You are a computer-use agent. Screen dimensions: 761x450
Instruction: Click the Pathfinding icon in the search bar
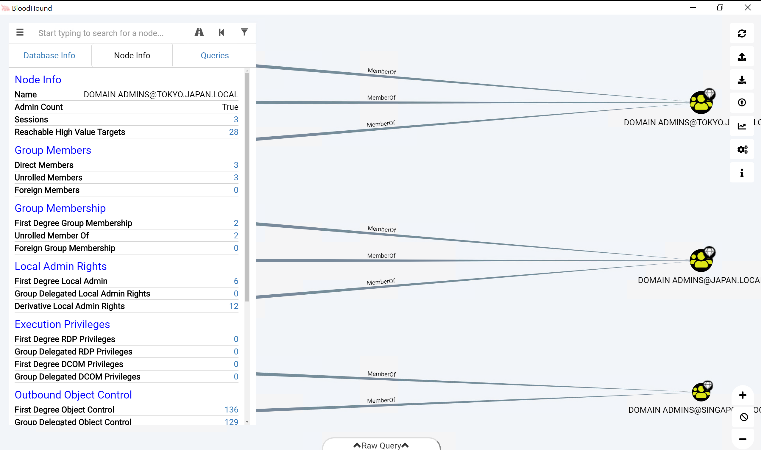point(199,32)
